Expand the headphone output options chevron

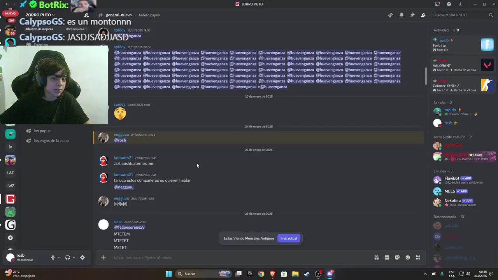(x=74, y=257)
